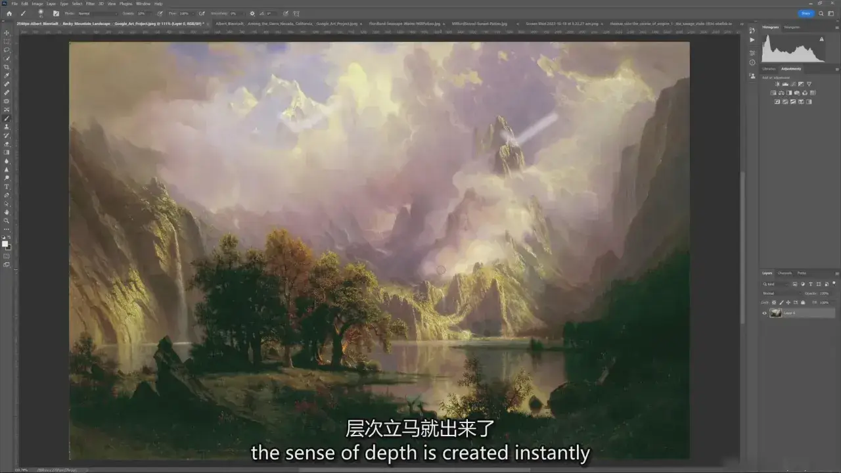
Task: Click the Home icon in options bar
Action: pos(9,13)
